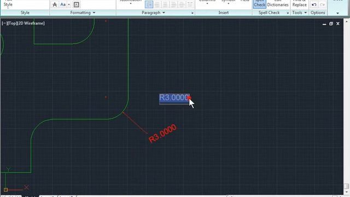The height and width of the screenshot is (197, 350).
Task: Click Find & Replace
Action: (x=299, y=4)
